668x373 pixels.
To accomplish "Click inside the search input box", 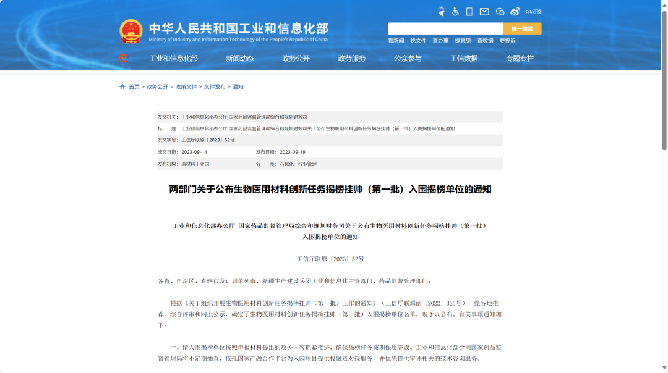I will [444, 28].
